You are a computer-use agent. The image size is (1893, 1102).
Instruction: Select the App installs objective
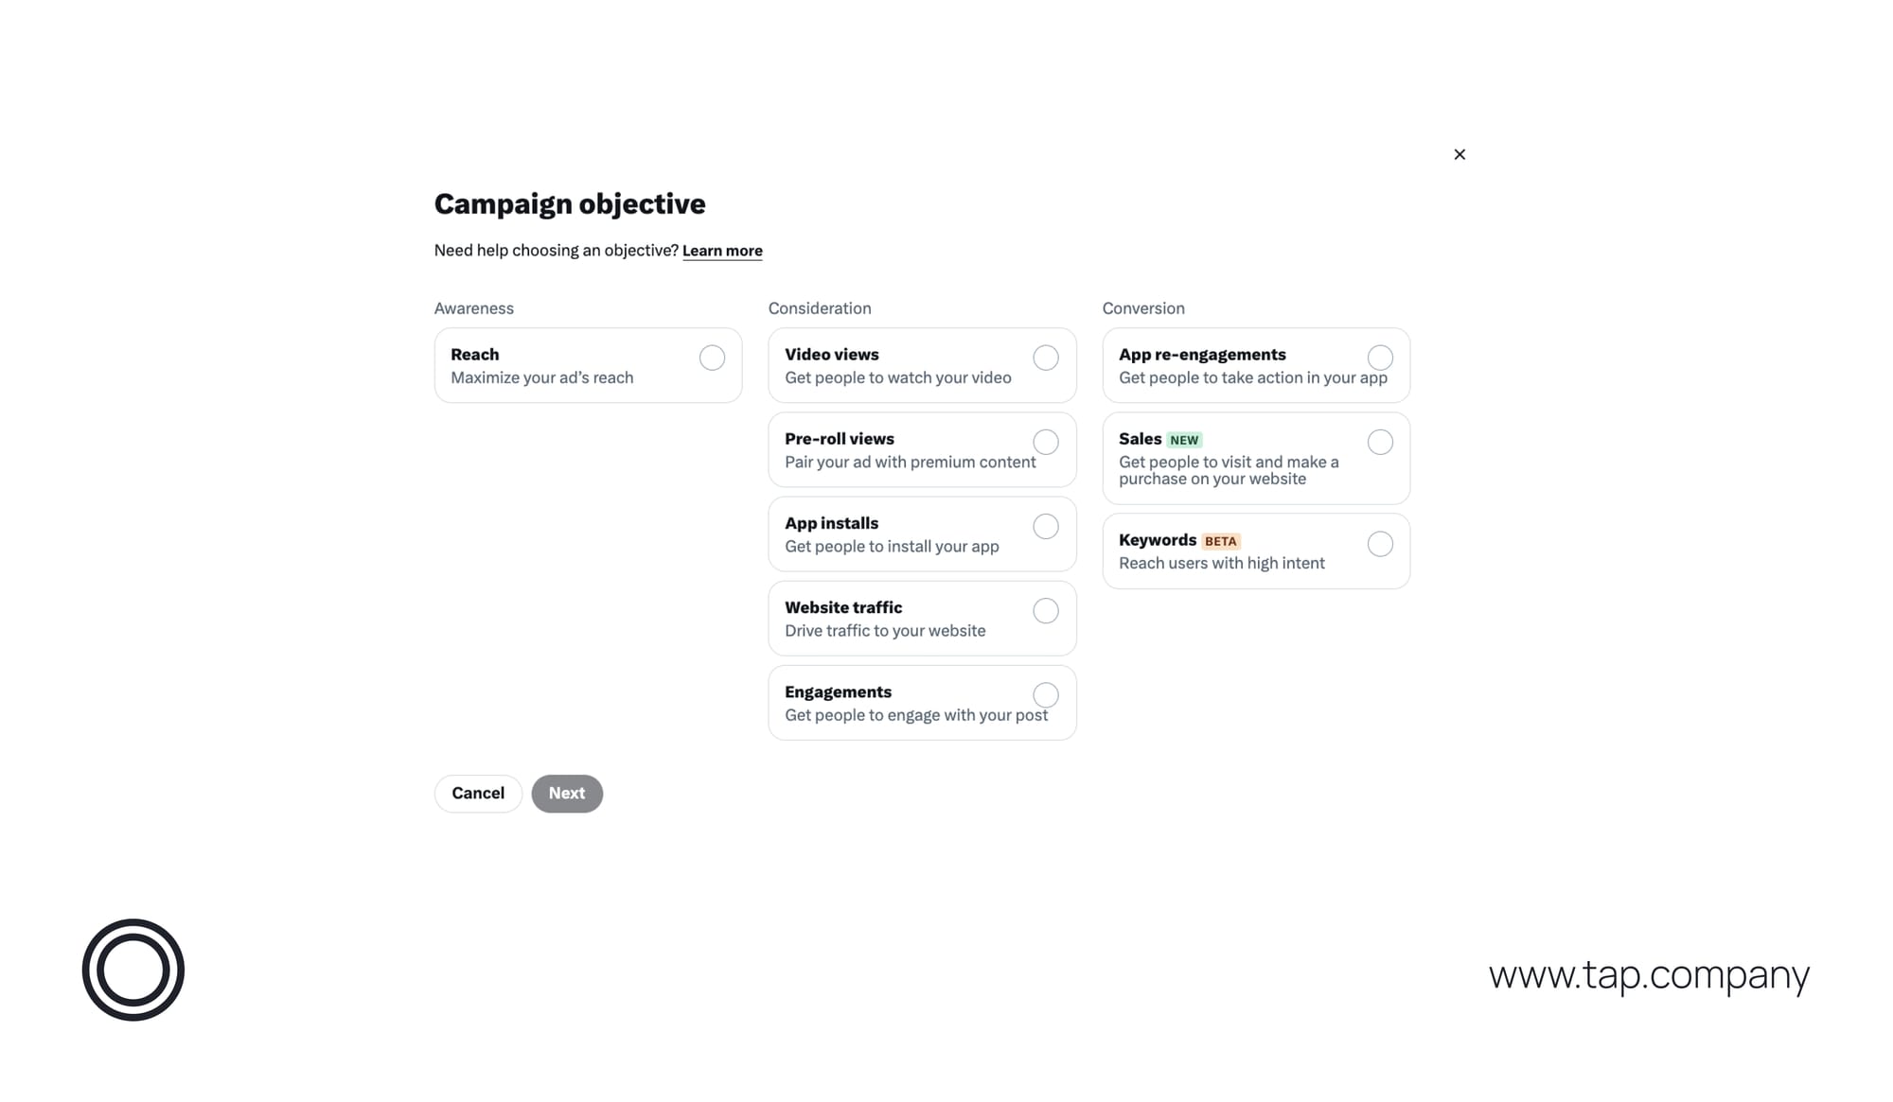click(x=1046, y=526)
